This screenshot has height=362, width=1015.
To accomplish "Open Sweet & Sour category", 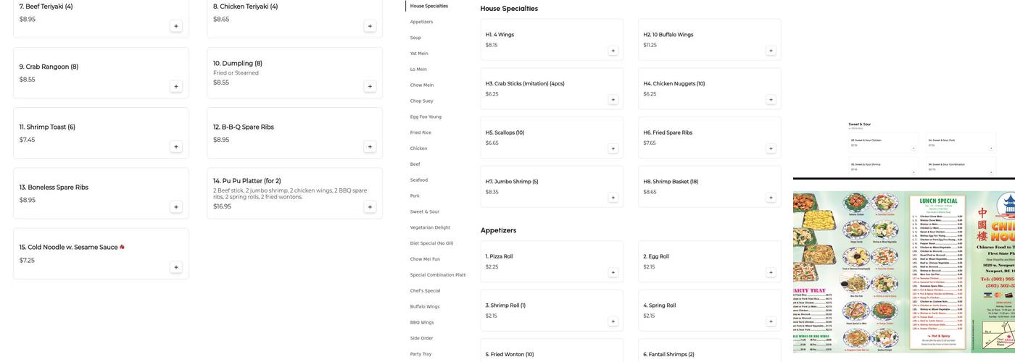I will (424, 211).
